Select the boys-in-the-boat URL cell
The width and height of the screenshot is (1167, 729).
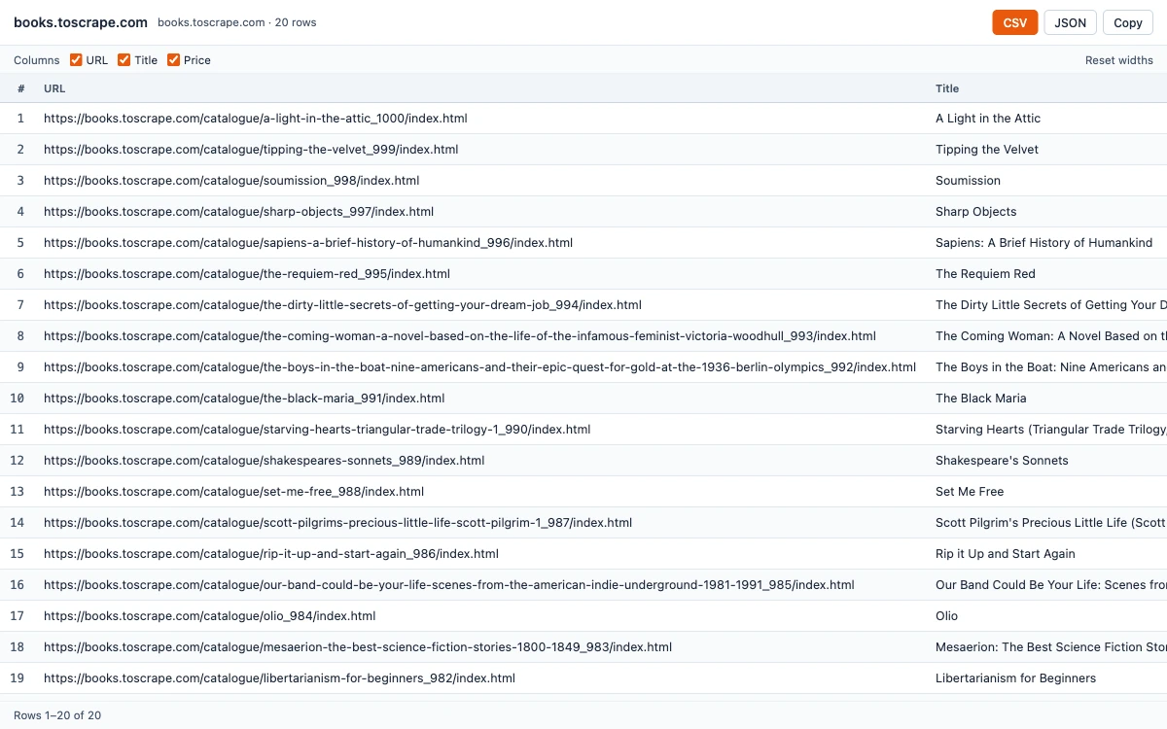point(479,367)
